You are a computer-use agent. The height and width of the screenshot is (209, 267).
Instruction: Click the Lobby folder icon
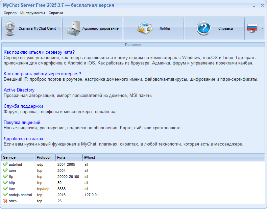(x=145, y=28)
